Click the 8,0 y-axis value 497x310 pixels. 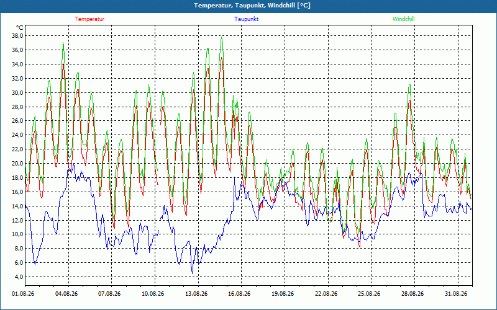19,249
